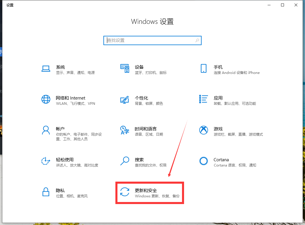Image resolution: width=305 pixels, height=225 pixels.
Task: Open 设备 settings title
Action: coord(139,67)
